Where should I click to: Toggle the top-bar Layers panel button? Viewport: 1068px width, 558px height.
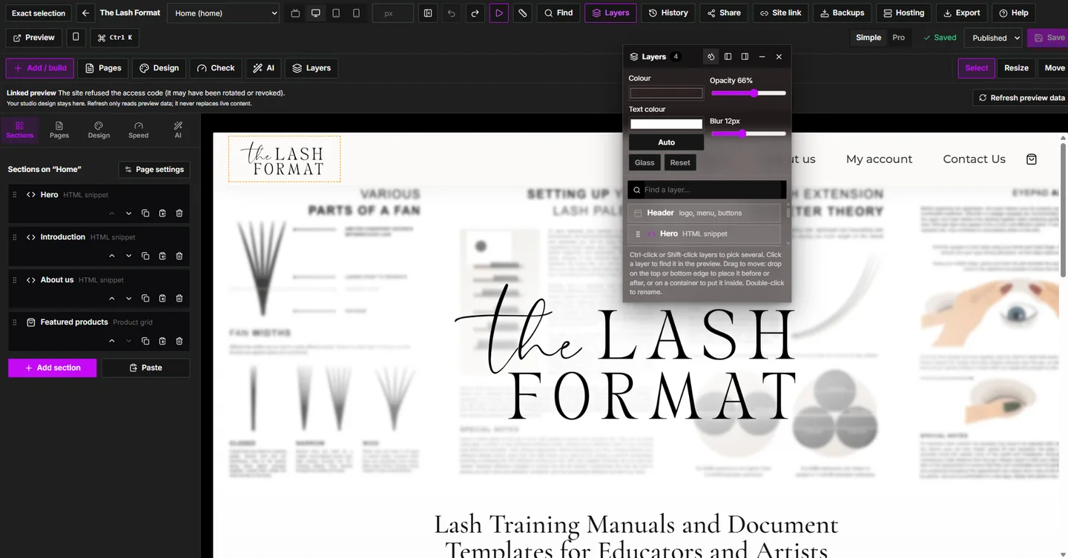[611, 13]
